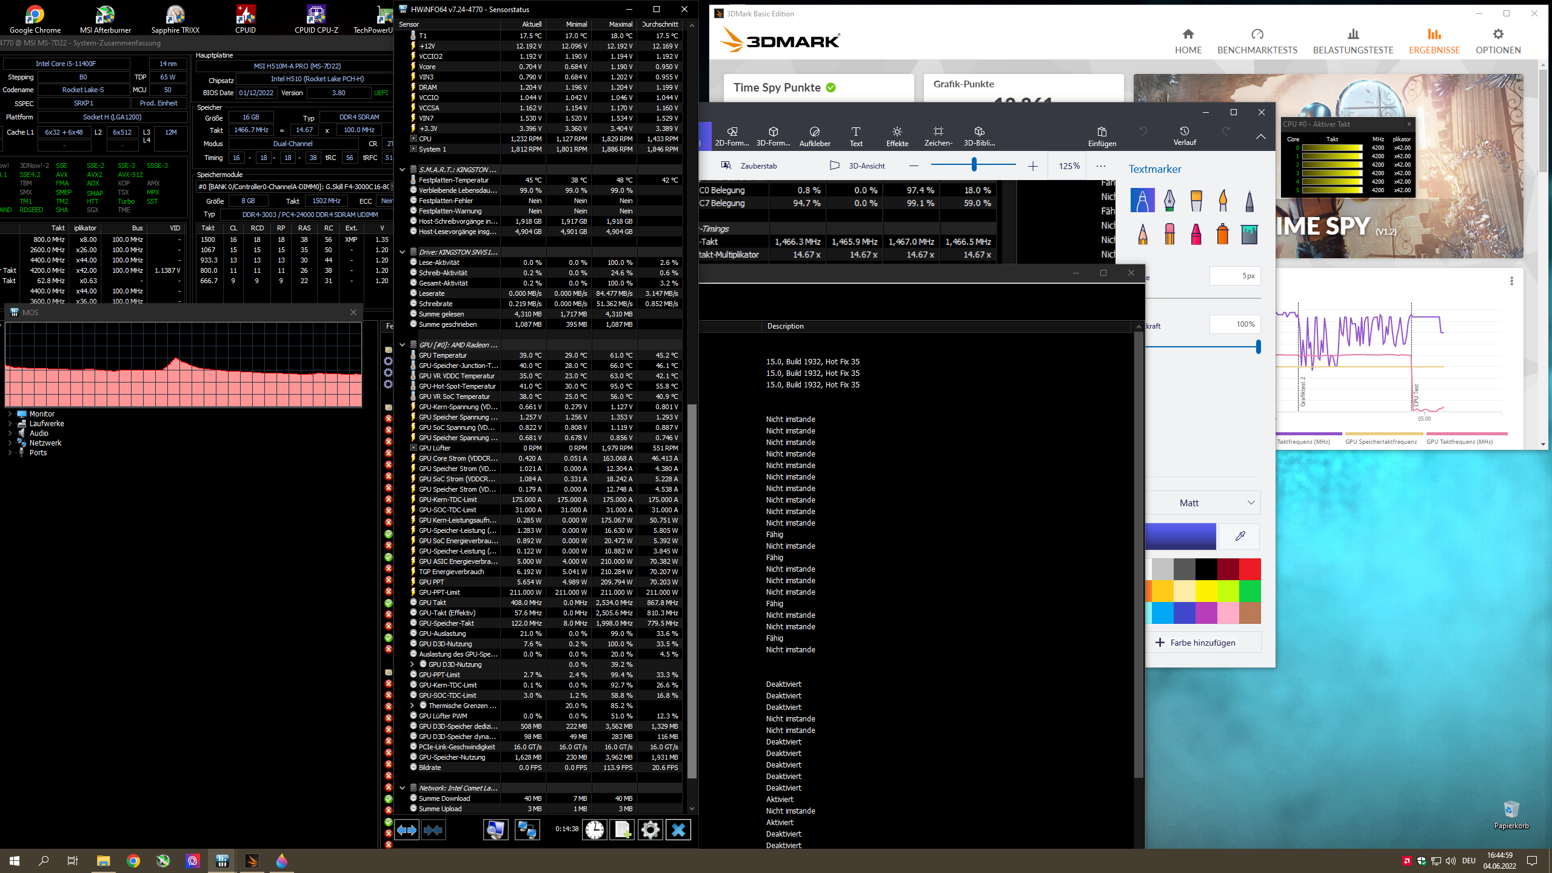This screenshot has height=873, width=1552.
Task: Choose the green color swatch
Action: click(x=1249, y=590)
